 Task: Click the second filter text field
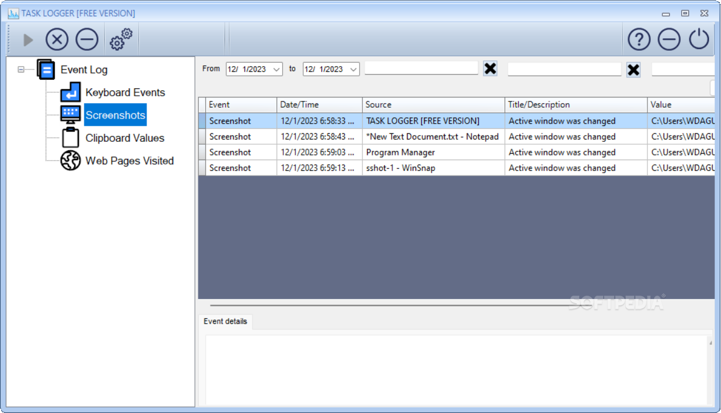[x=564, y=69]
